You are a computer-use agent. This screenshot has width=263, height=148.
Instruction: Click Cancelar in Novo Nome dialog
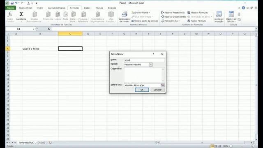[157, 90]
